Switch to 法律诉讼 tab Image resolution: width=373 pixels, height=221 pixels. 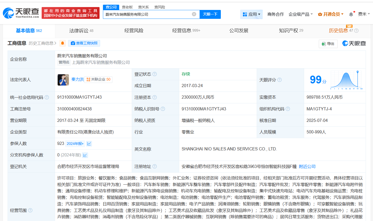pos(81,31)
